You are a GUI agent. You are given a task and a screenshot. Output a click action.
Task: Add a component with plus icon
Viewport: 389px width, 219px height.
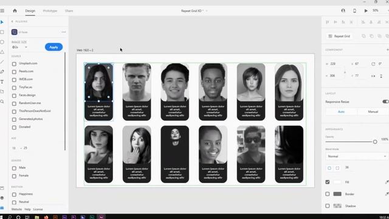pos(387,50)
